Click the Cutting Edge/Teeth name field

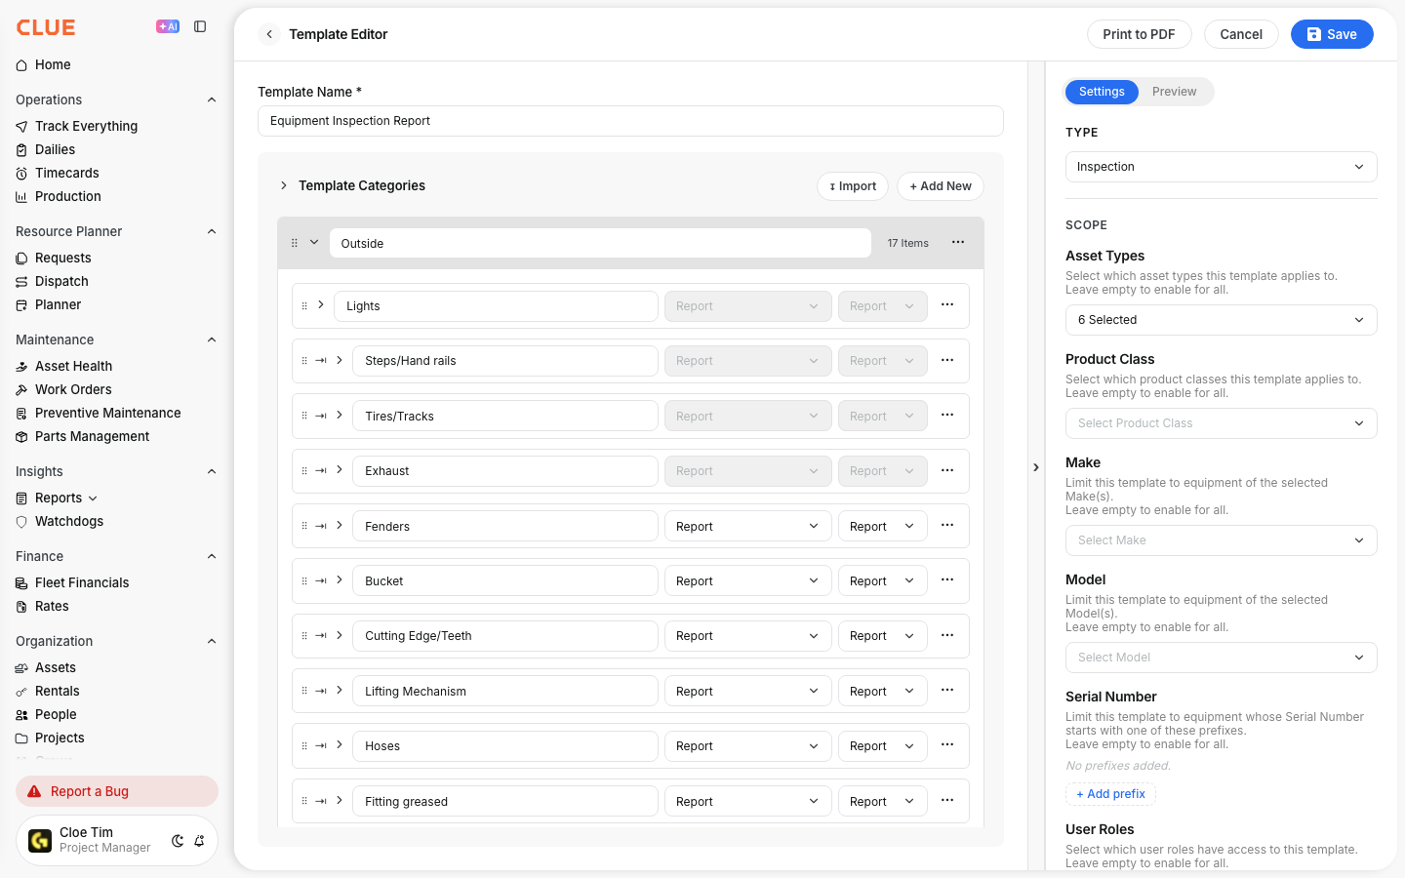[505, 636]
